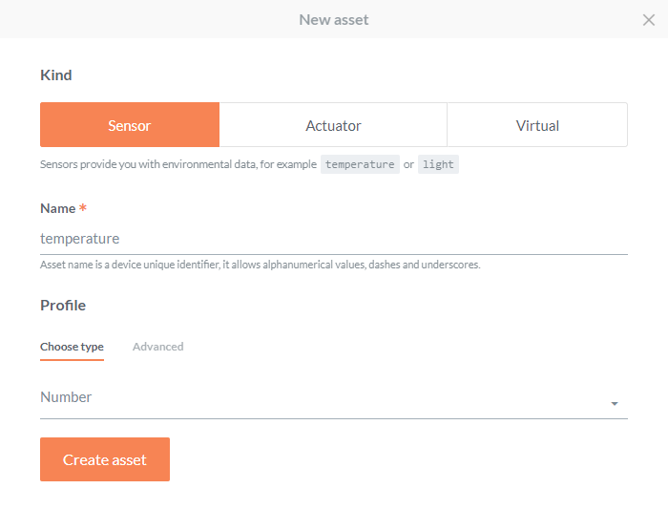668x510 pixels.
Task: Click the asset name hint text
Action: [x=260, y=265]
